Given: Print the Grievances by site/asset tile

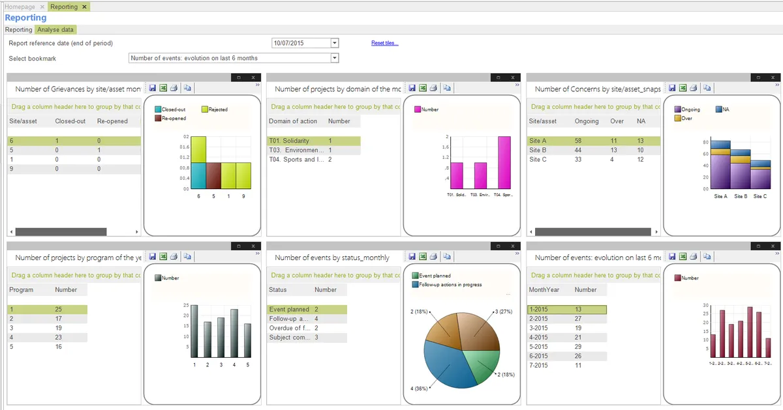Looking at the screenshot, I should (x=174, y=88).
